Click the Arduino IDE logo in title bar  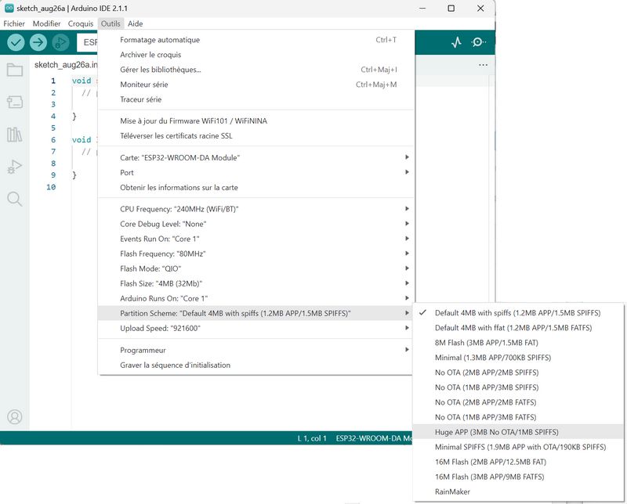[x=9, y=8]
